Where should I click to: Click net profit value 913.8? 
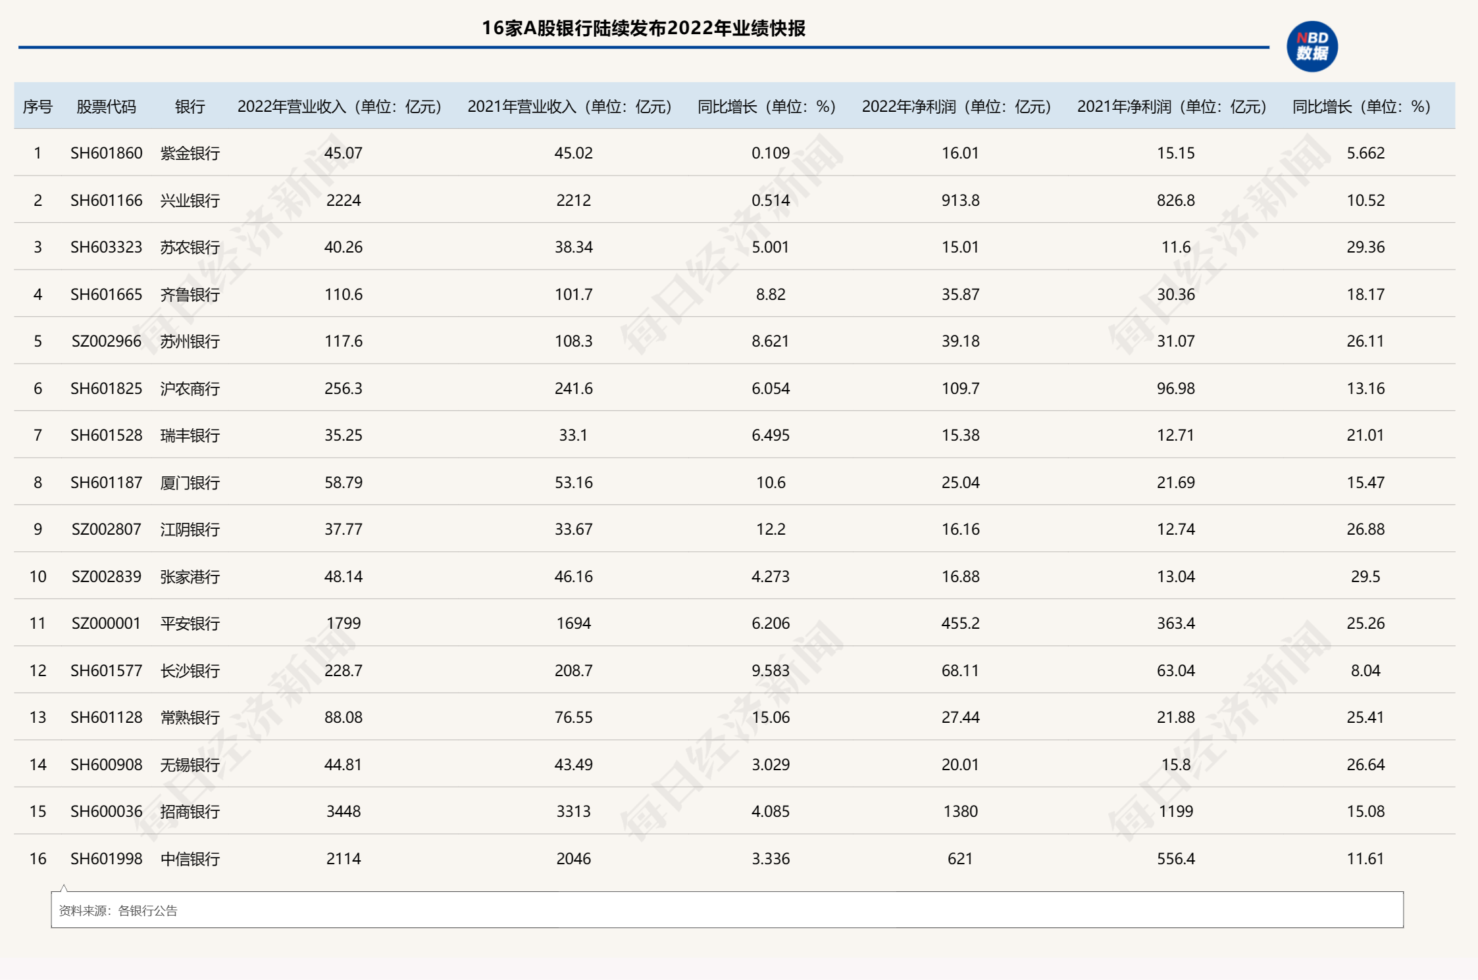(x=961, y=201)
